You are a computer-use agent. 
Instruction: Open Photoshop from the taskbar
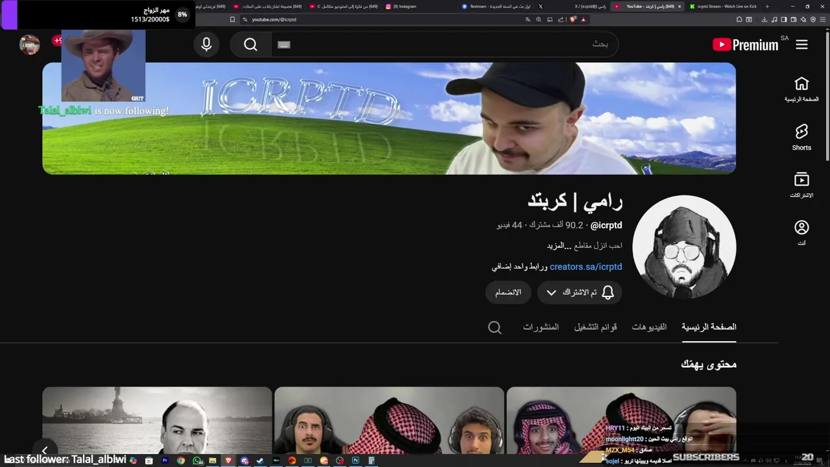pyautogui.click(x=355, y=461)
